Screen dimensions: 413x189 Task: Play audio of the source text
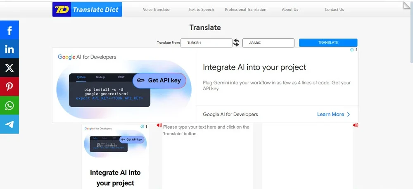pos(159,125)
